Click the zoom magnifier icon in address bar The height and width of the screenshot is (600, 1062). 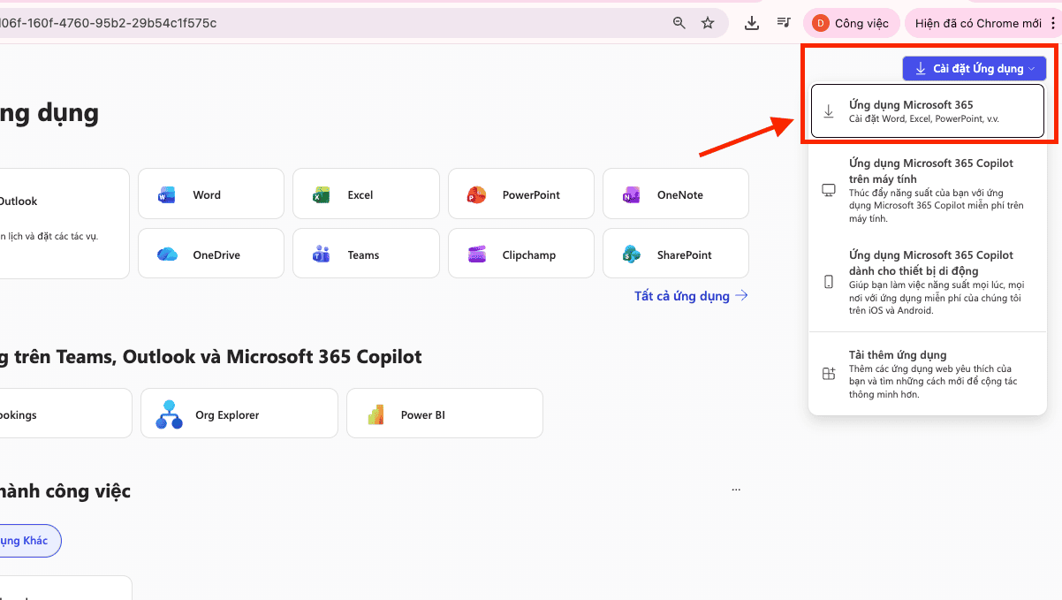679,23
